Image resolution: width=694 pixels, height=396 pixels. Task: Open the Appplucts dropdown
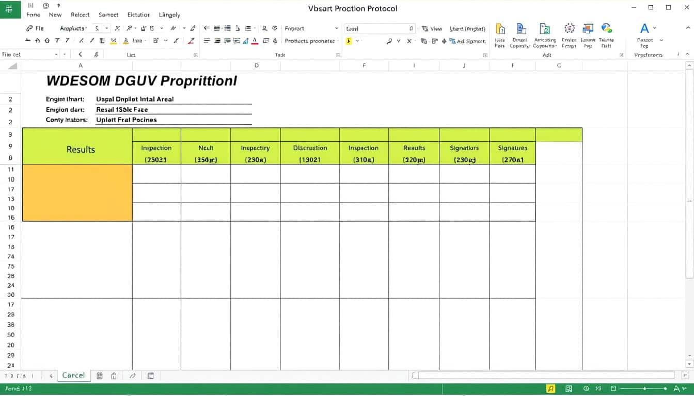[72, 28]
